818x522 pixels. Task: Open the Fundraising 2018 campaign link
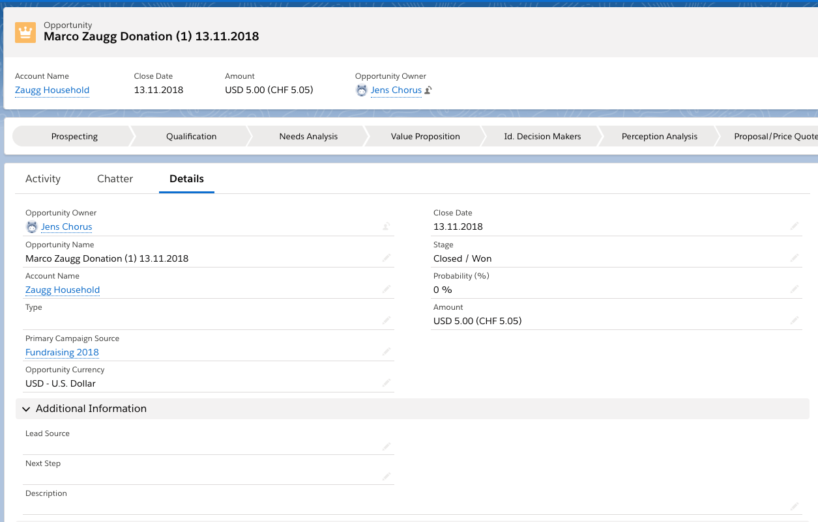(x=61, y=351)
